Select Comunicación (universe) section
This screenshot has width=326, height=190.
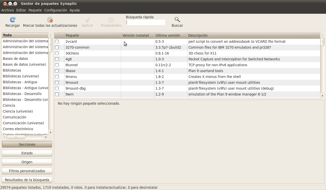point(25,123)
